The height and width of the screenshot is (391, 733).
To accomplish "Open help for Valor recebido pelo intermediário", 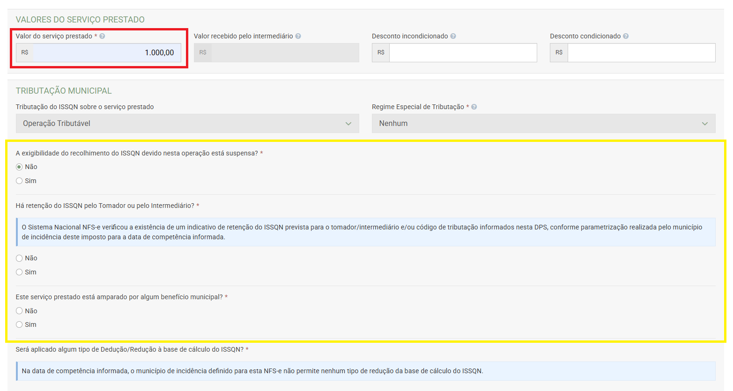I will pos(298,36).
